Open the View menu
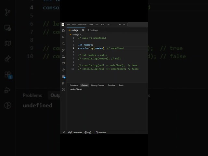 [x=91, y=25]
